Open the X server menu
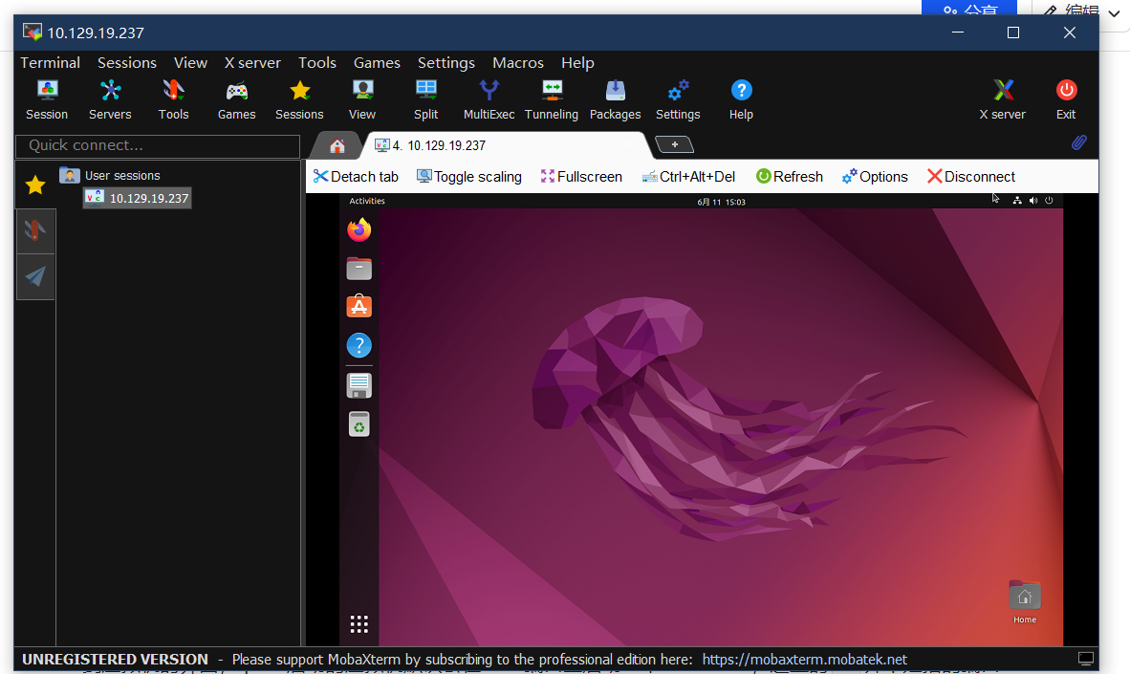Image resolution: width=1130 pixels, height=674 pixels. point(252,63)
